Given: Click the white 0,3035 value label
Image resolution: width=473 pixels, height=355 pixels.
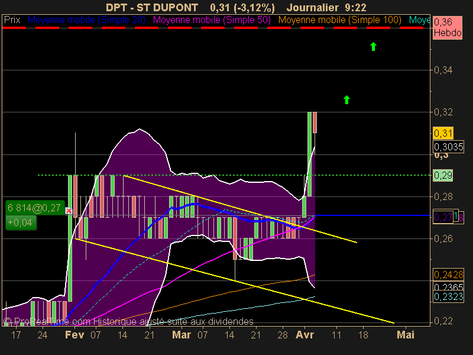Looking at the screenshot, I should (x=448, y=147).
